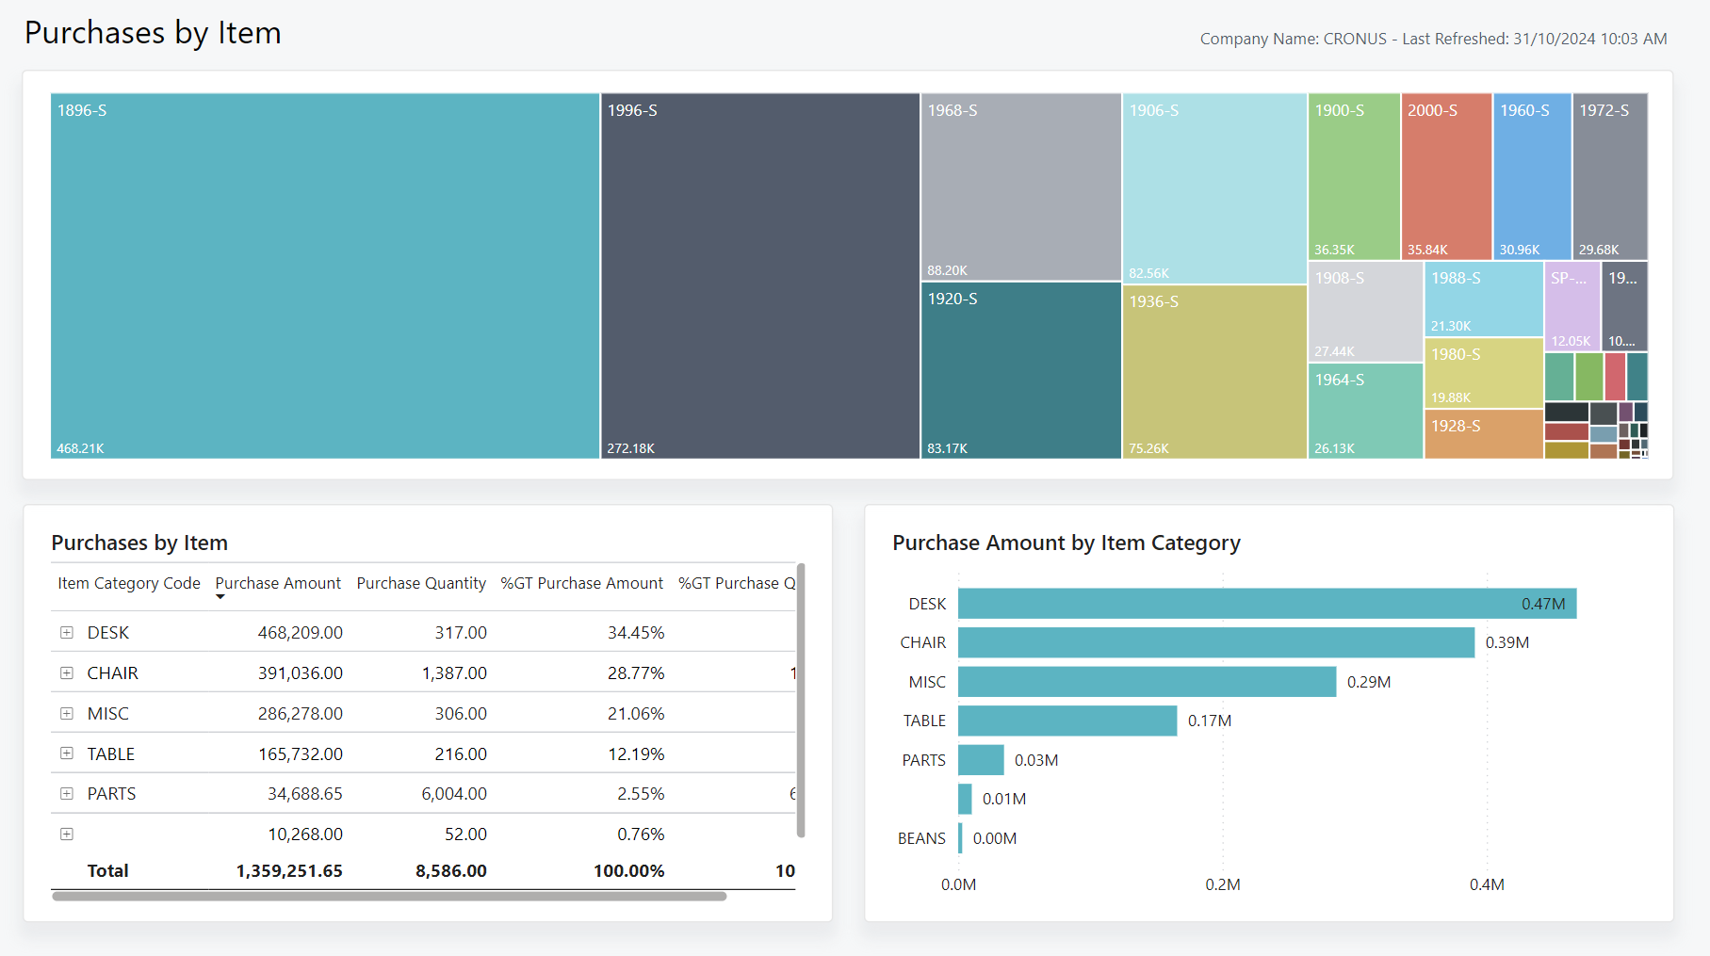Select the 1906-S treemap tile
This screenshot has height=956, width=1710.
click(x=1214, y=187)
